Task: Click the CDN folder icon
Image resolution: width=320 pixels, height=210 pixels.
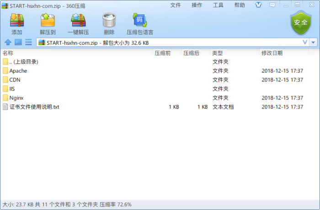Action: [x=5, y=80]
